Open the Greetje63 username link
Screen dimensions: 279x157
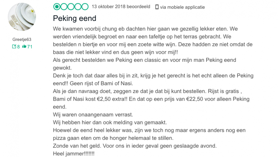pyautogui.click(x=22, y=39)
